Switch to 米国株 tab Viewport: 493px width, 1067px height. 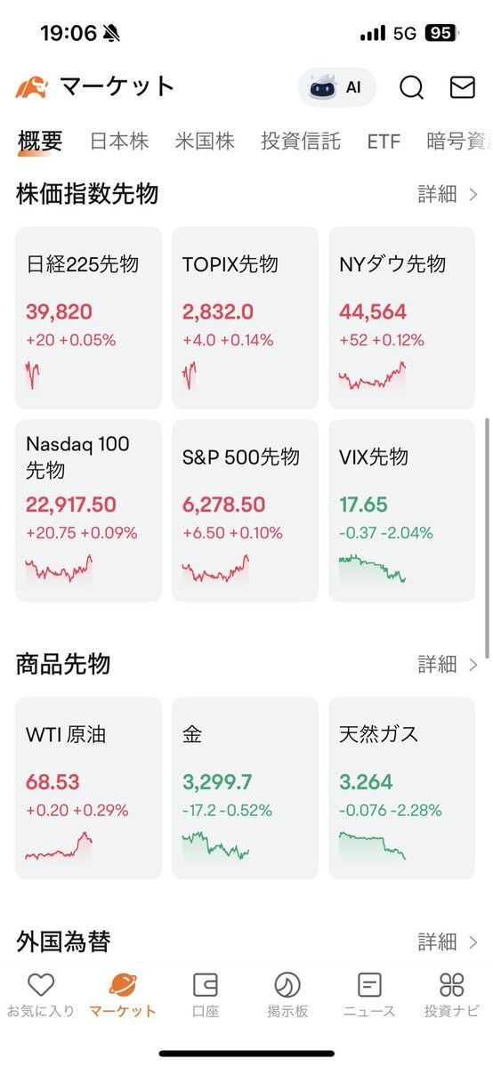(205, 141)
